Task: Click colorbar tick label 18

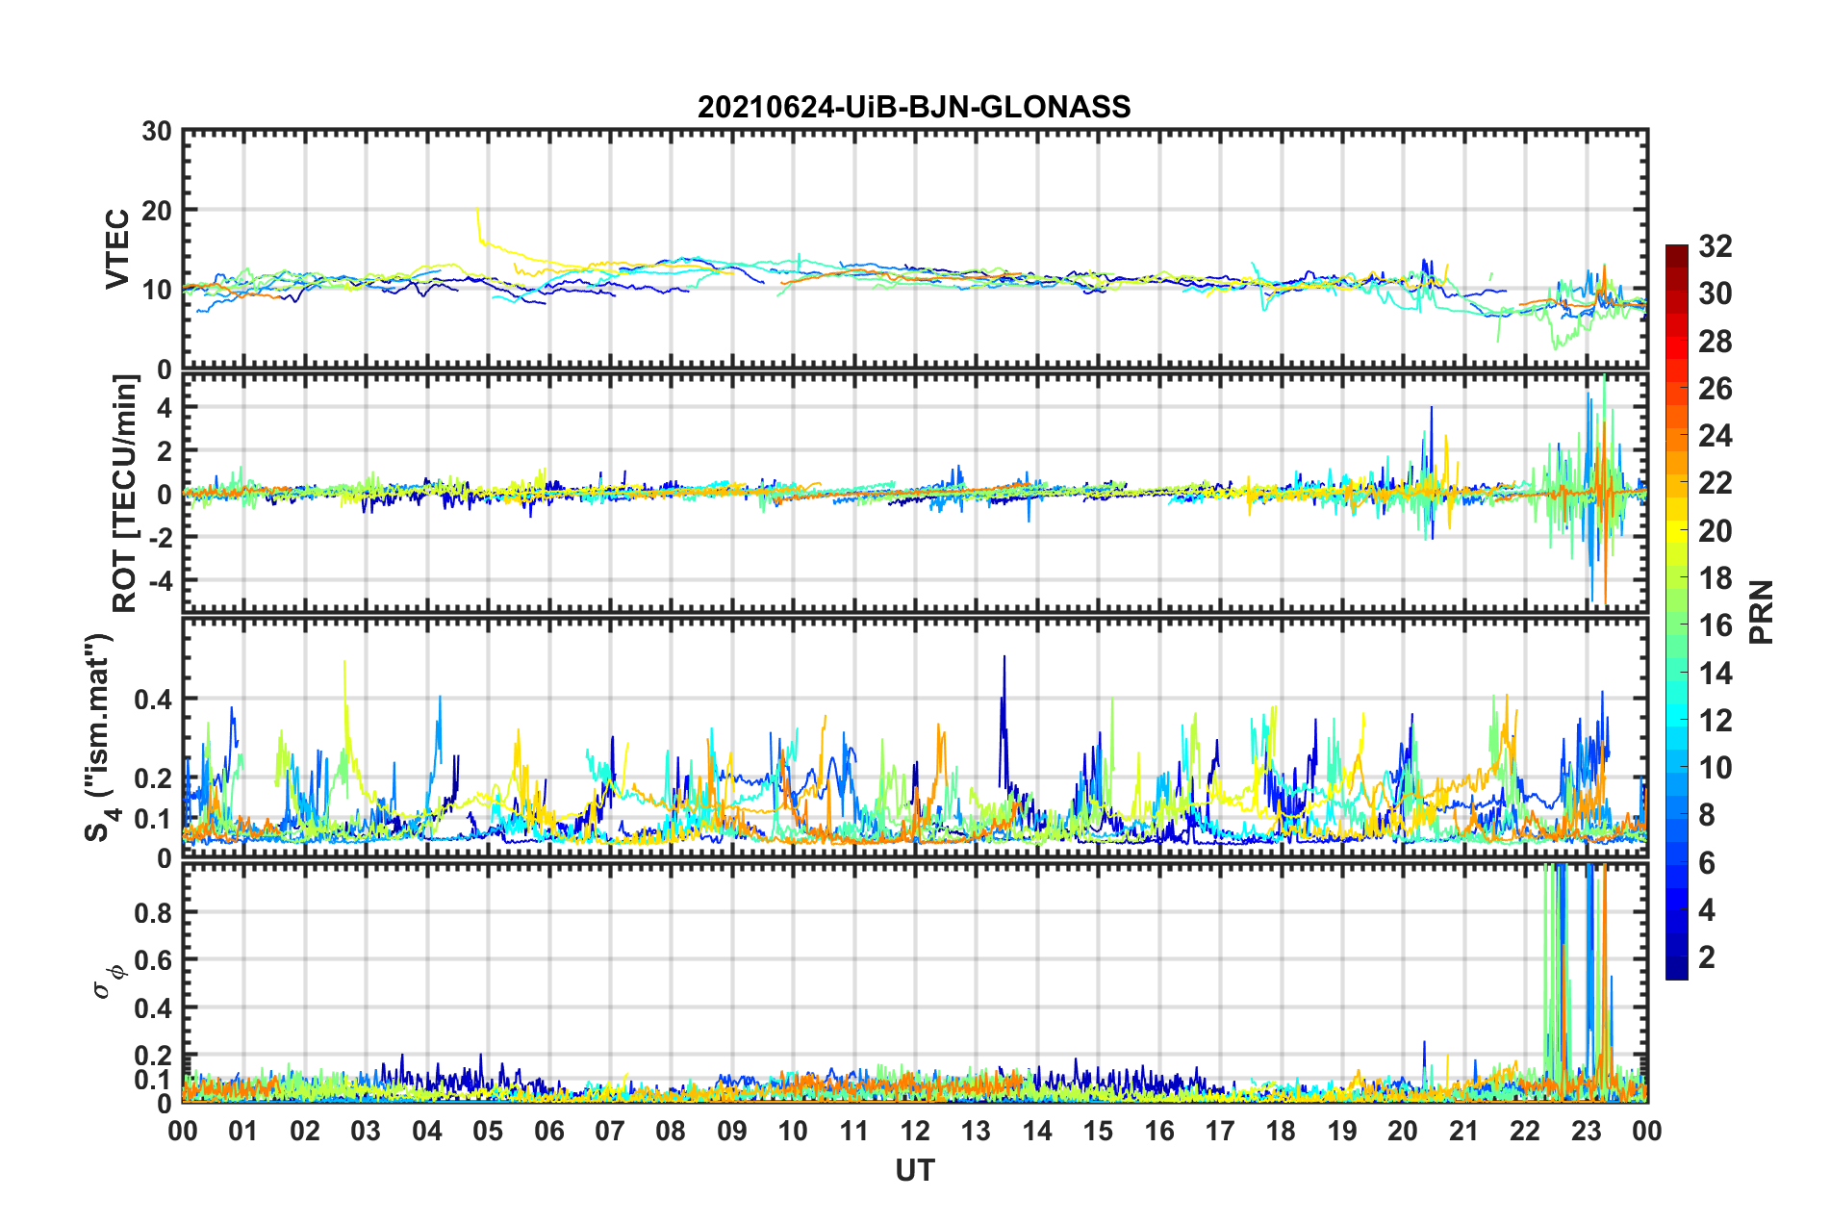Action: 1715,578
